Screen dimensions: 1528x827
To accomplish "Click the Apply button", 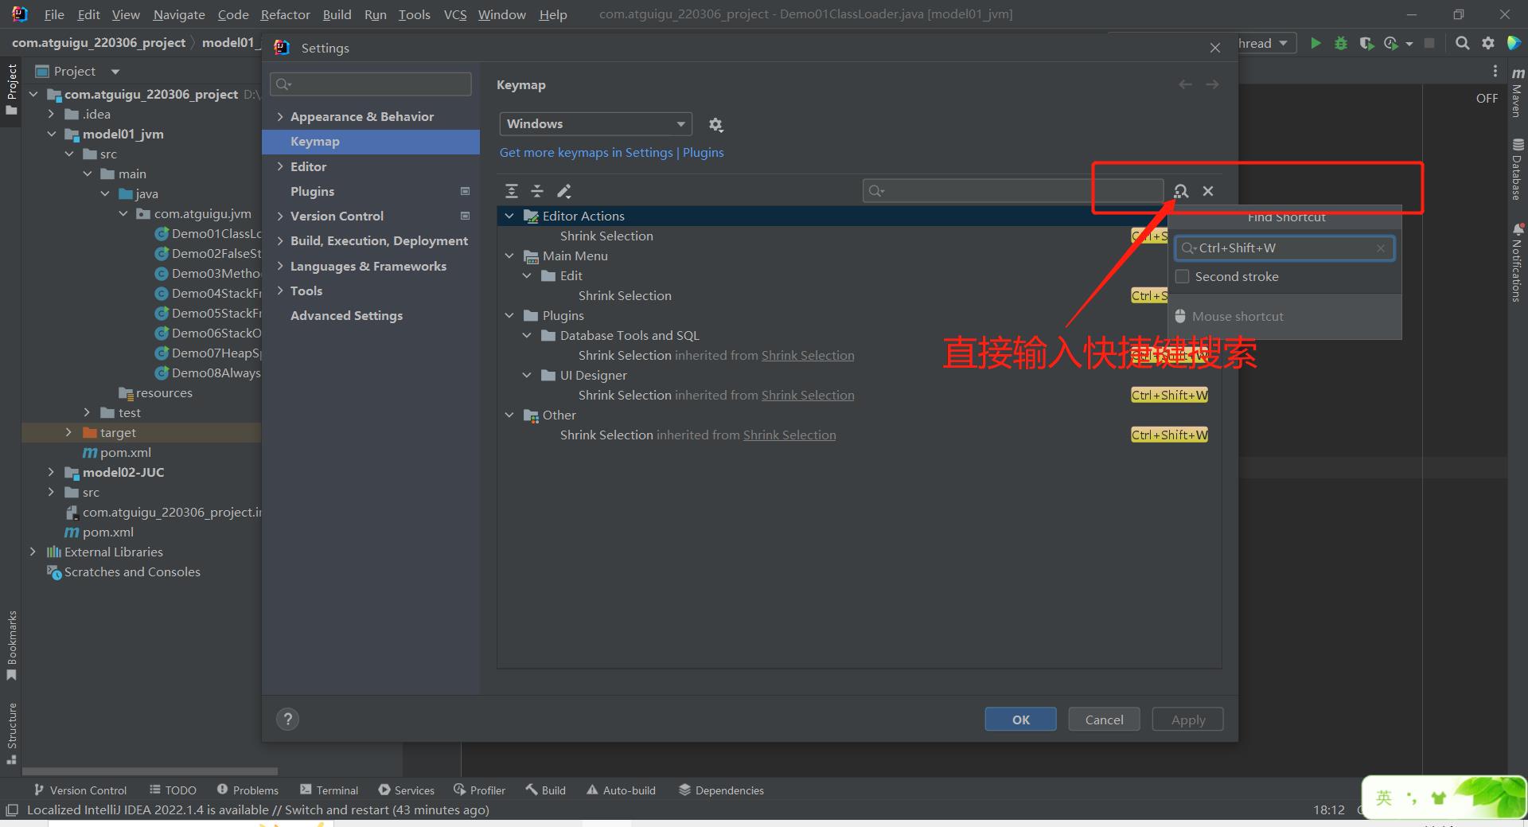I will [x=1187, y=720].
